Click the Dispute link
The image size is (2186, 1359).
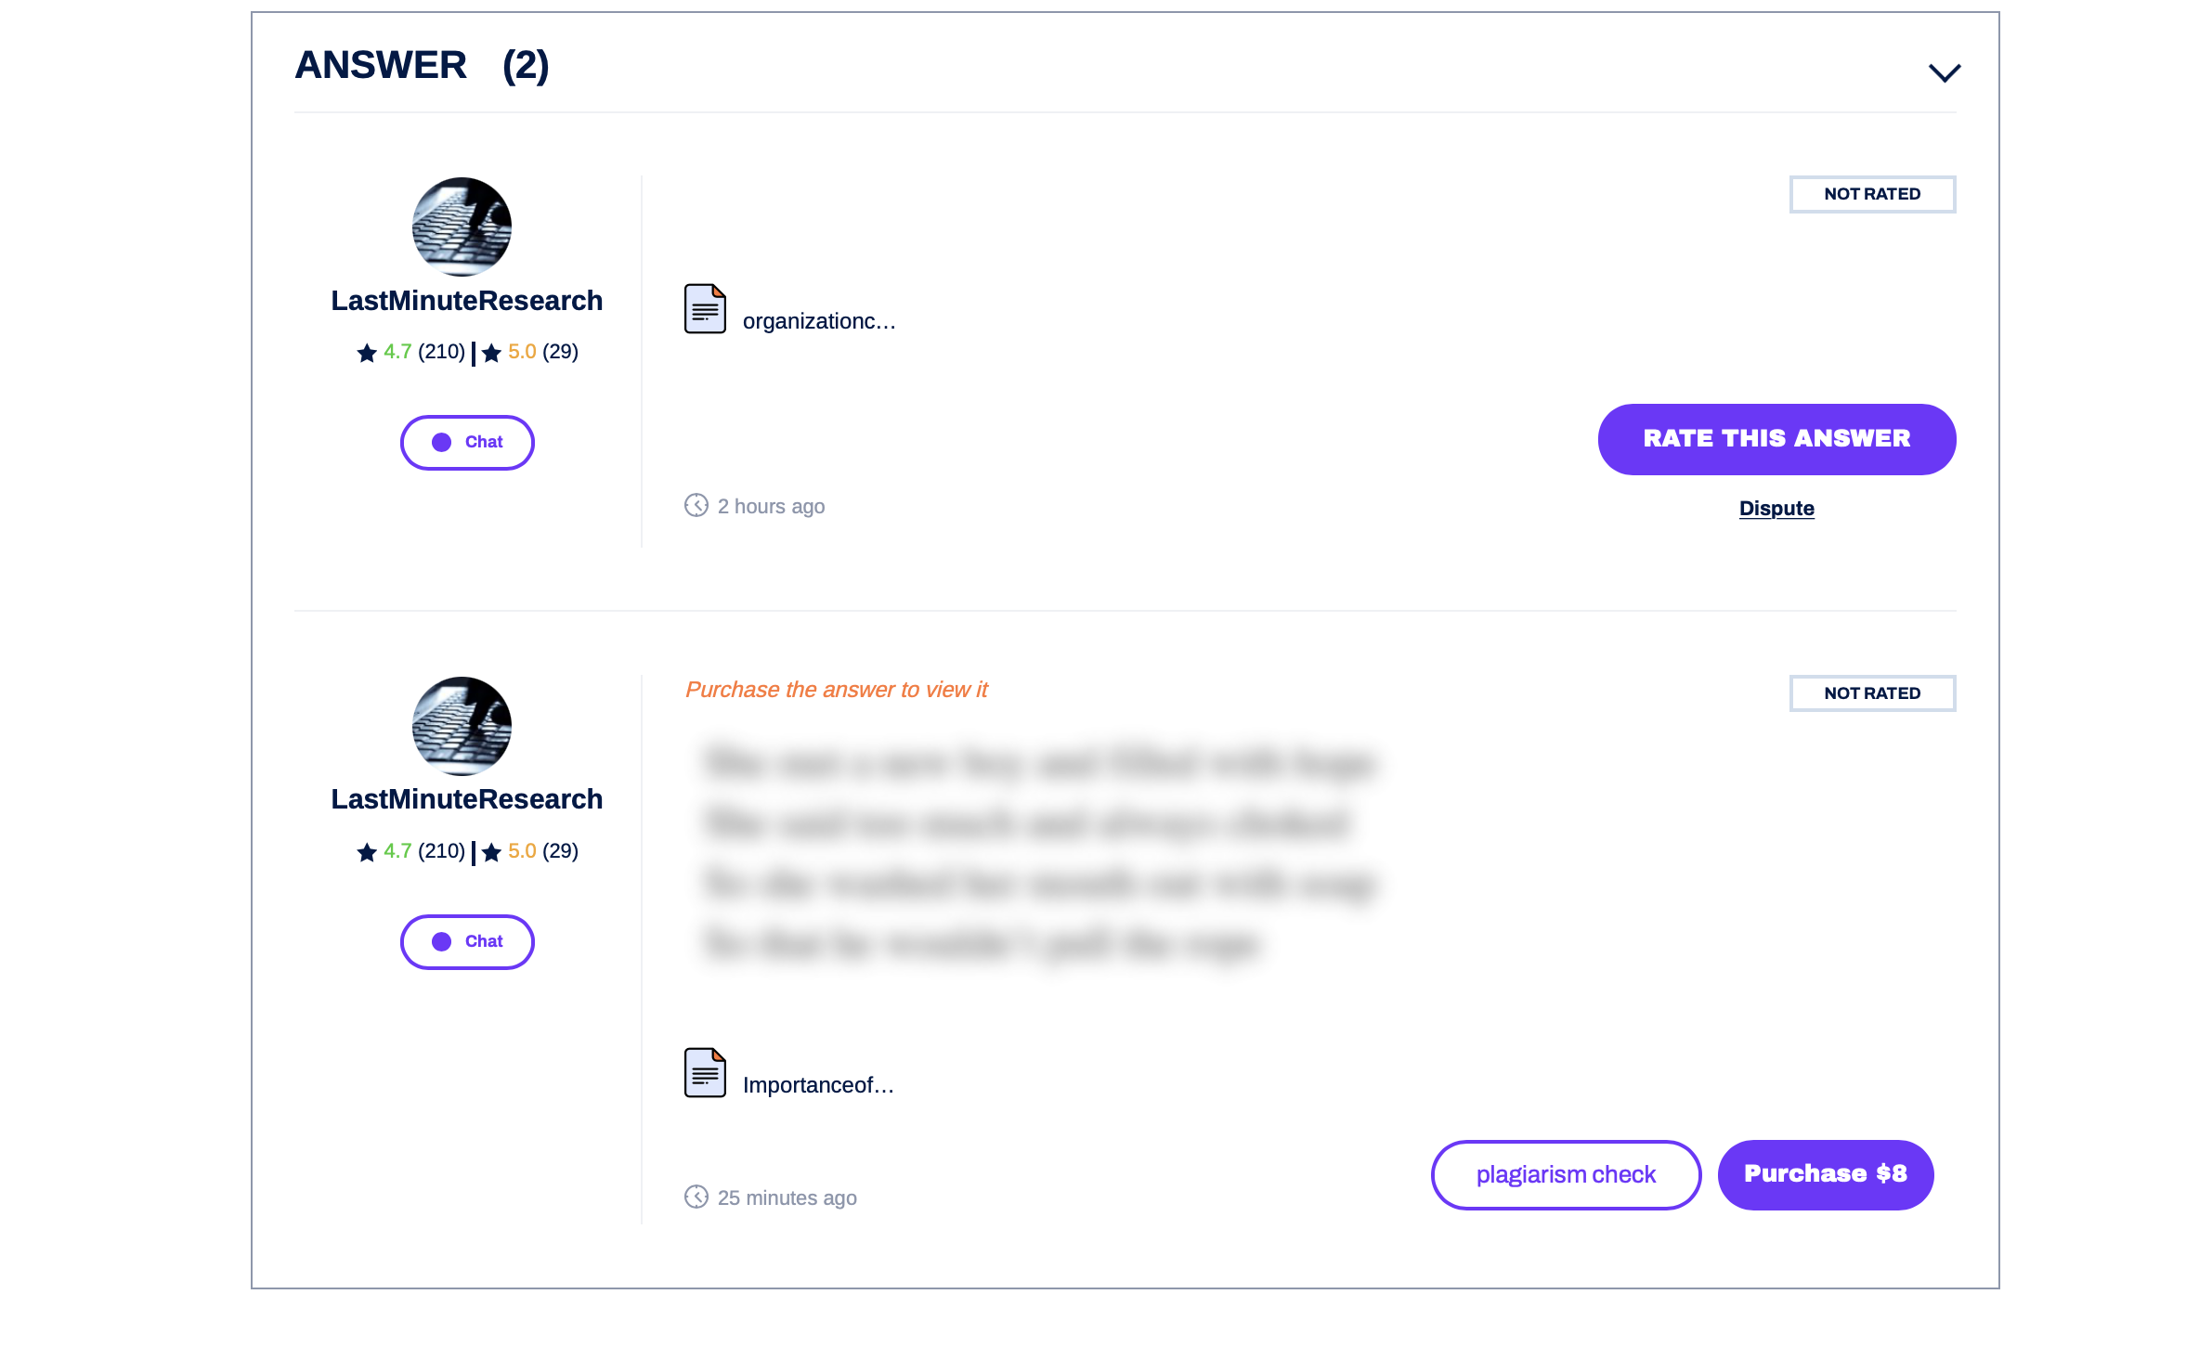(1776, 508)
